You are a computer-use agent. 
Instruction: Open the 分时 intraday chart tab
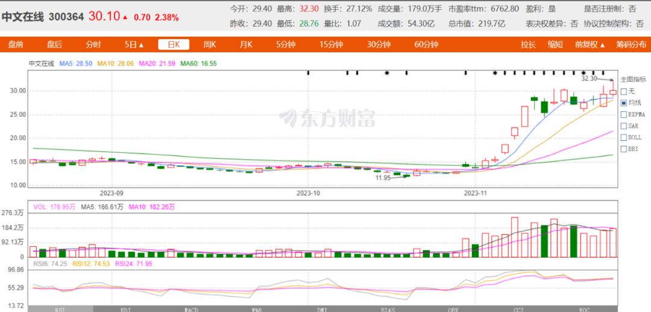(x=93, y=45)
